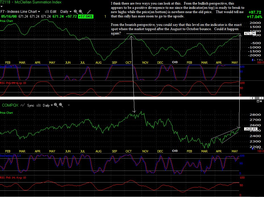
Task: Open the Daily timeframe dropdown in COMPQX chart
Action: (x=48, y=105)
